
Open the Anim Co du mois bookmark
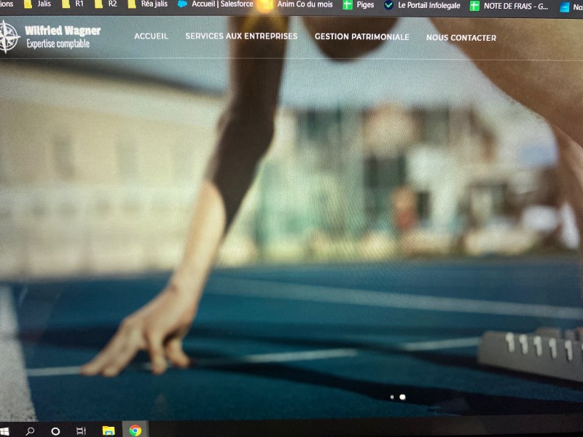(x=297, y=4)
